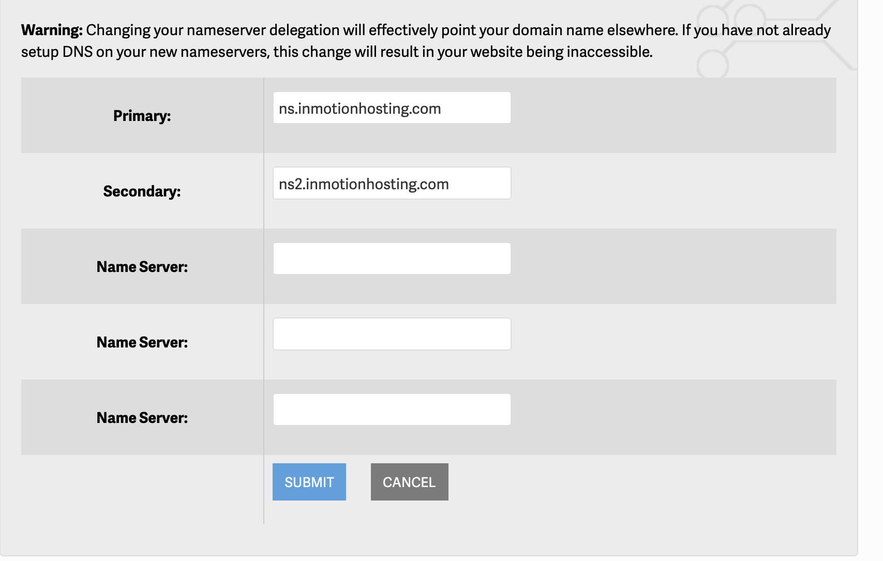Click the blue SUBMIT button
The width and height of the screenshot is (883, 561).
click(309, 482)
